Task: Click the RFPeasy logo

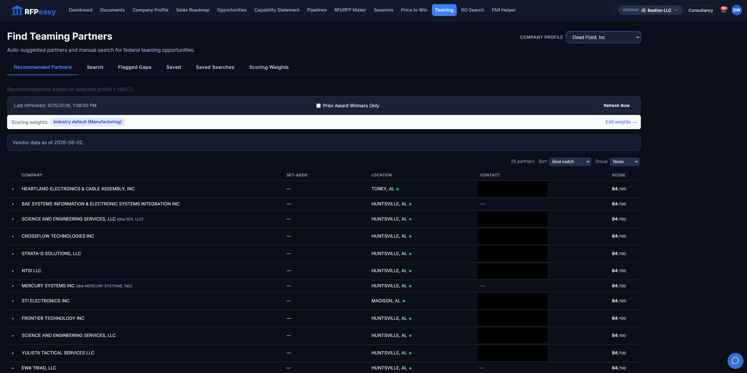Action: pos(33,11)
